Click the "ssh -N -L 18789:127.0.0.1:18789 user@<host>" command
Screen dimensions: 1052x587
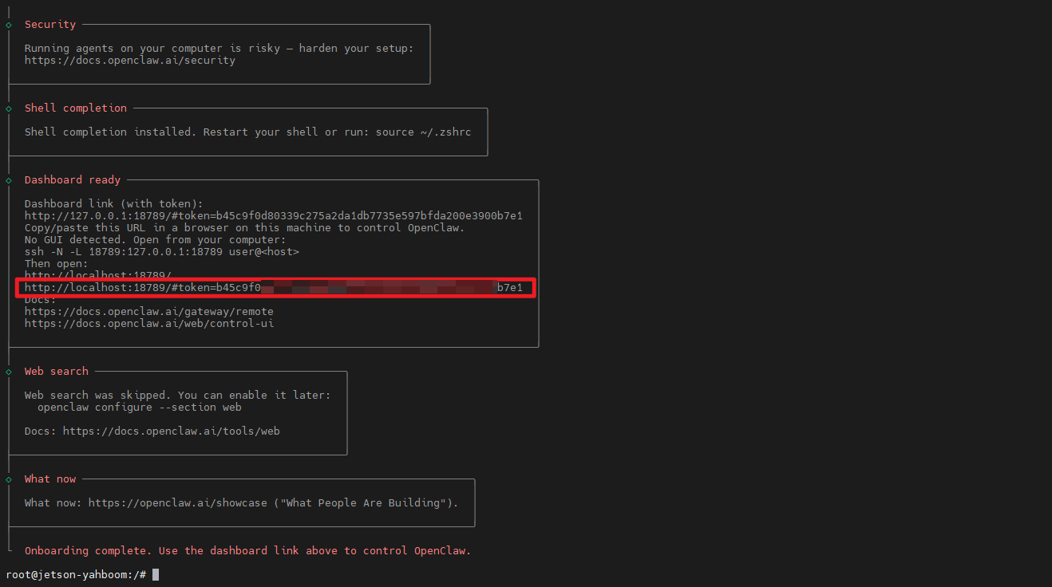tap(162, 252)
